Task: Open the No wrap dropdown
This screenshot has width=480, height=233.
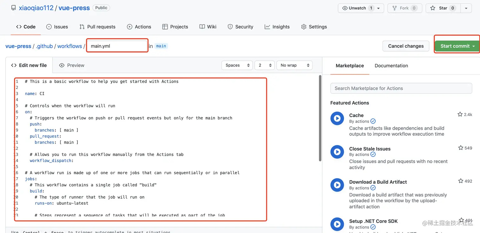Action: [295, 65]
